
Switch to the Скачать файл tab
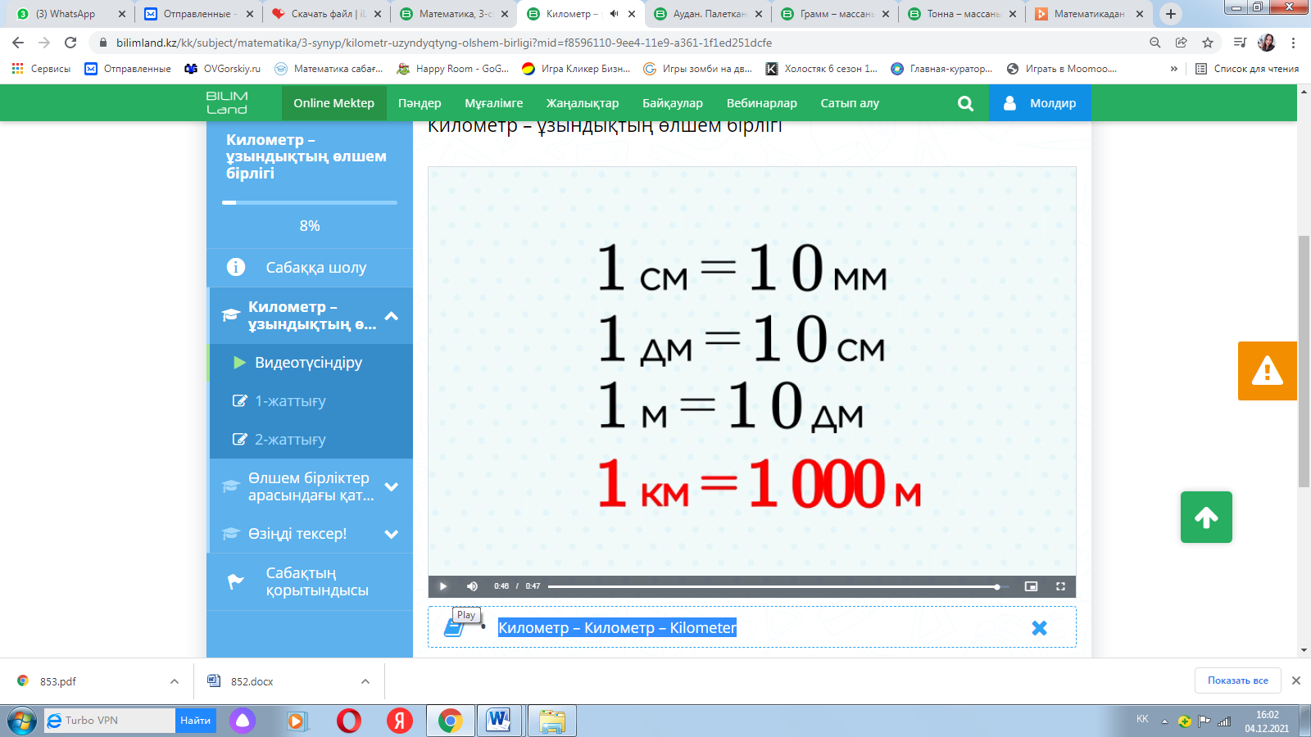(327, 14)
